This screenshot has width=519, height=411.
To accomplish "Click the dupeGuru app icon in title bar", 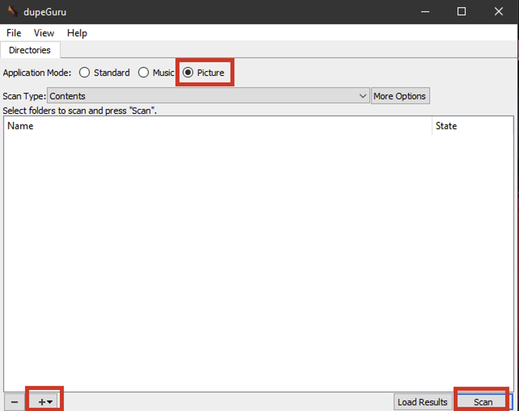I will [12, 12].
